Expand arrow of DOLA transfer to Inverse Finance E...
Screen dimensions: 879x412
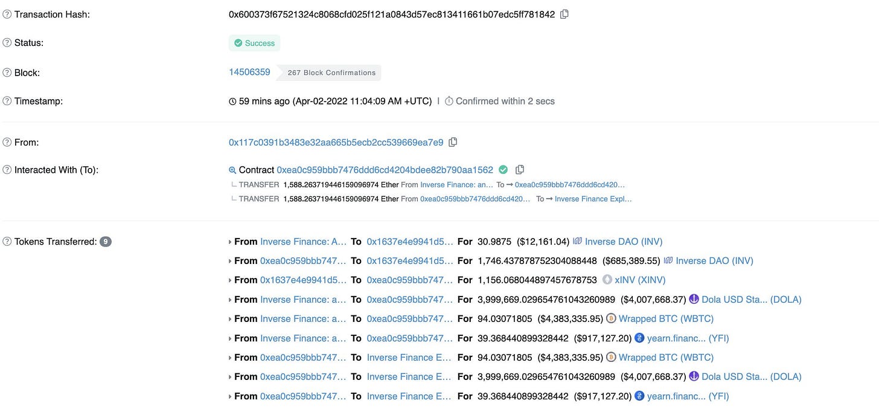point(230,377)
